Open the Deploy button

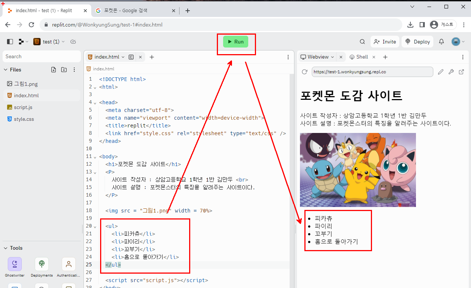418,42
